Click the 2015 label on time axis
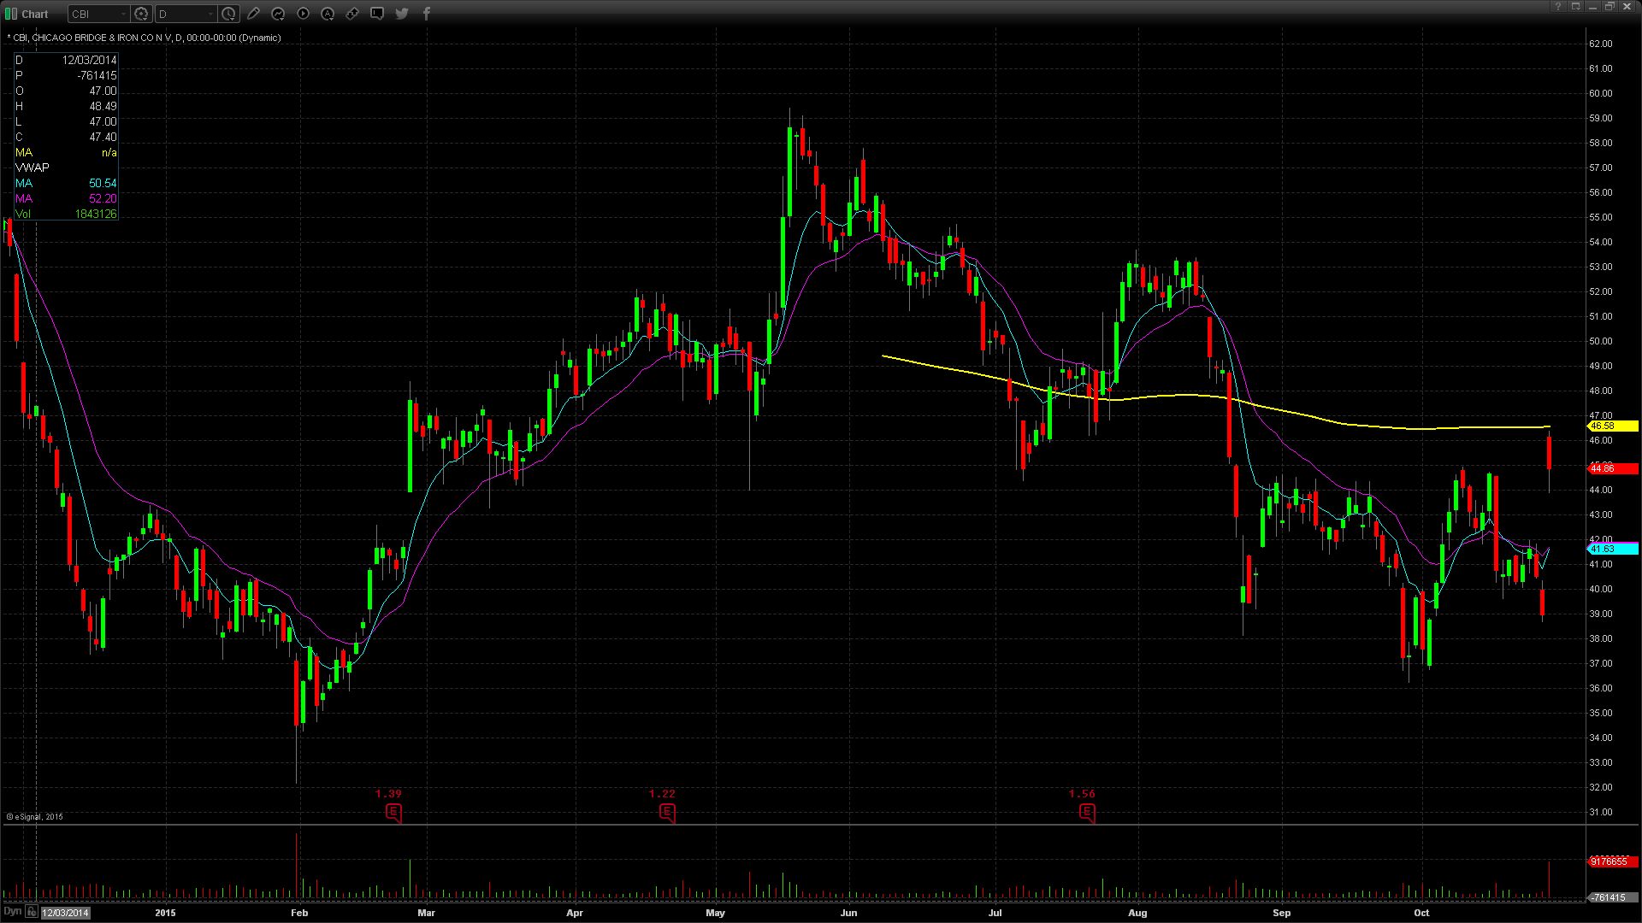 (x=165, y=913)
